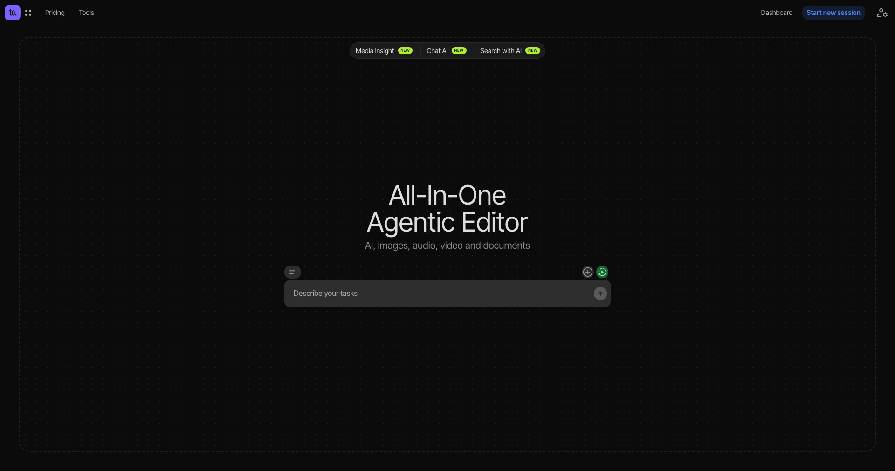Select the Search with AI tab
The image size is (895, 471).
click(510, 51)
